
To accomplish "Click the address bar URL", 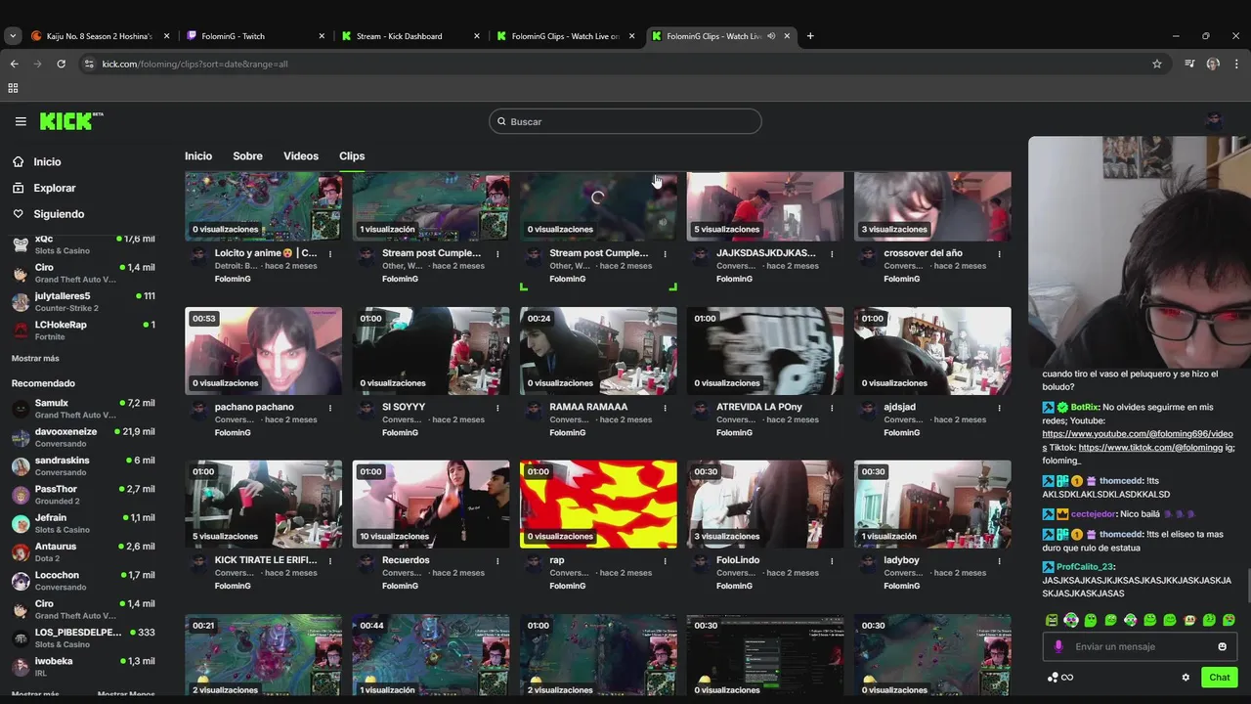I will [194, 64].
